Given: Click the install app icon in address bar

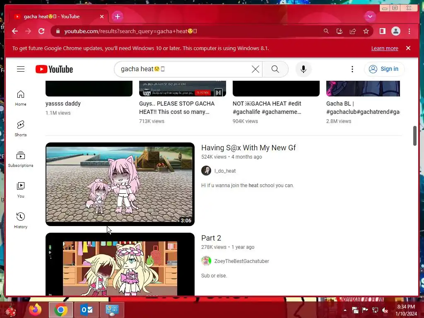Looking at the screenshot, I should tap(340, 31).
